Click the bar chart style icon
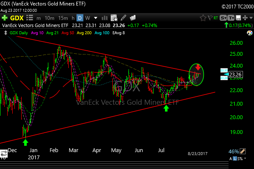 [x=104, y=18]
